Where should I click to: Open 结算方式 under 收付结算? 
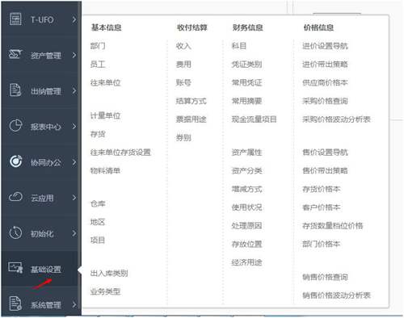[x=191, y=101]
